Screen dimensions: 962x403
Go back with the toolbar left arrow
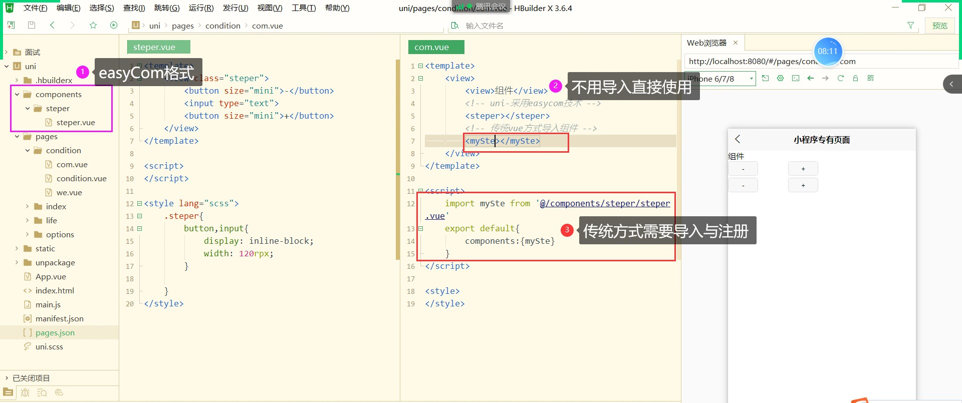point(52,25)
